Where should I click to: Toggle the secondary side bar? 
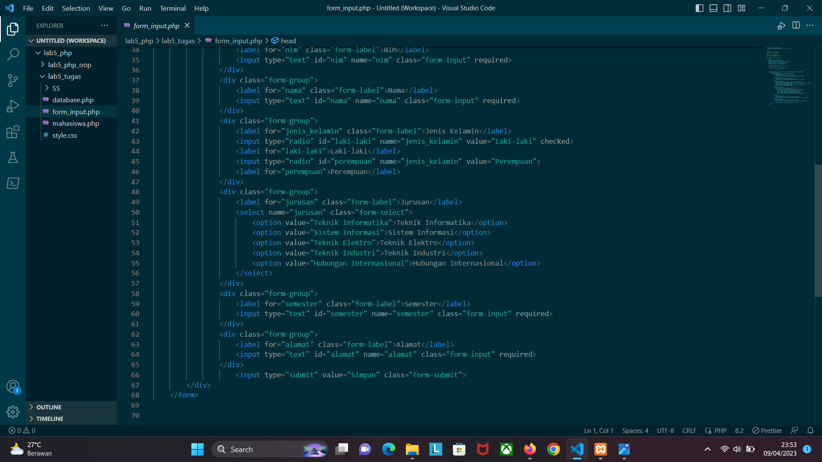tap(727, 8)
